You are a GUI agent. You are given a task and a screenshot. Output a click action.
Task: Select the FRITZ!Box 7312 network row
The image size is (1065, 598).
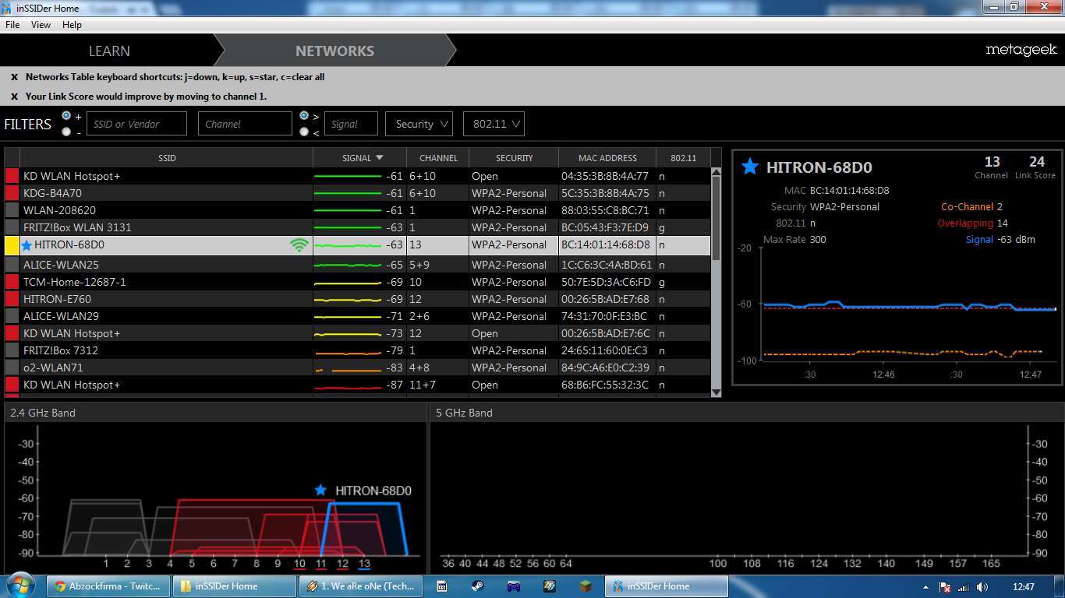coord(358,350)
